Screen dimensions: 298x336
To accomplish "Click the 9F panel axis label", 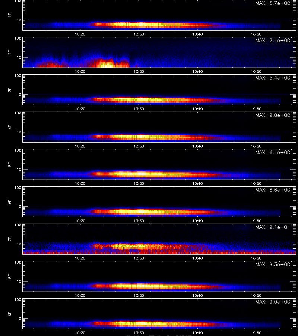I will coord(9,314).
